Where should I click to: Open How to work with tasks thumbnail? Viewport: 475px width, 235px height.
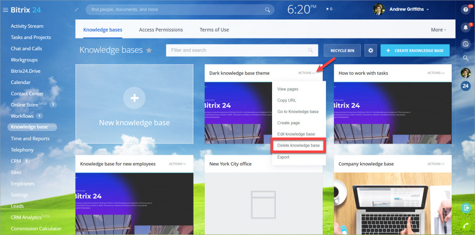tap(393, 113)
